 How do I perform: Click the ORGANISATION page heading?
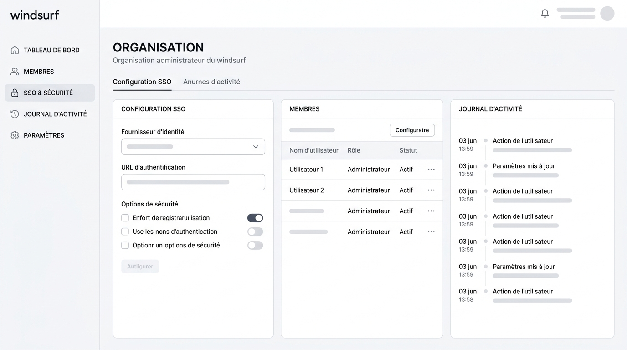click(x=159, y=47)
